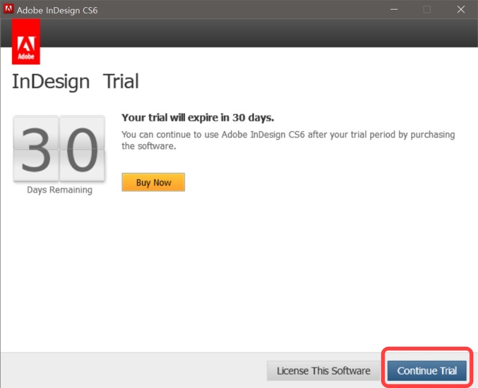
Task: Click the digit 0 in days counter
Action: tap(82, 149)
